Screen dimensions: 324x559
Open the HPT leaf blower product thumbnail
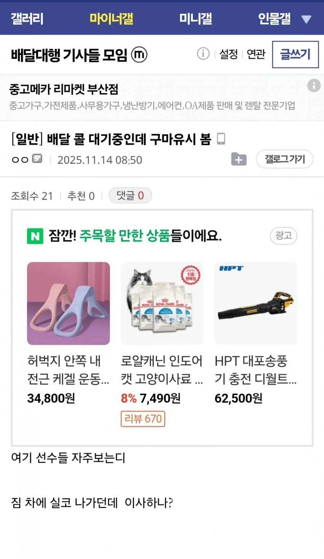(x=255, y=303)
